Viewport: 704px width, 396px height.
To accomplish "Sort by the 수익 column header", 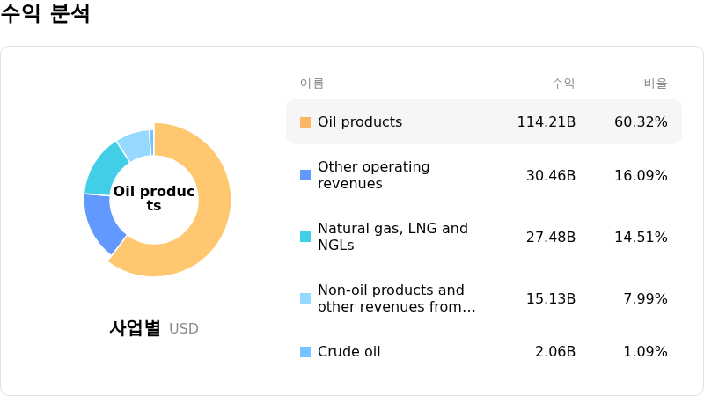I will [x=563, y=84].
